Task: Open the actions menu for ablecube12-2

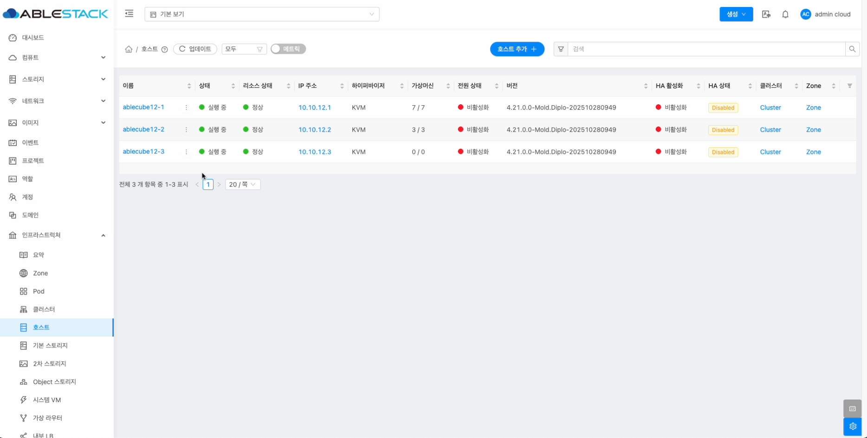Action: 186,130
